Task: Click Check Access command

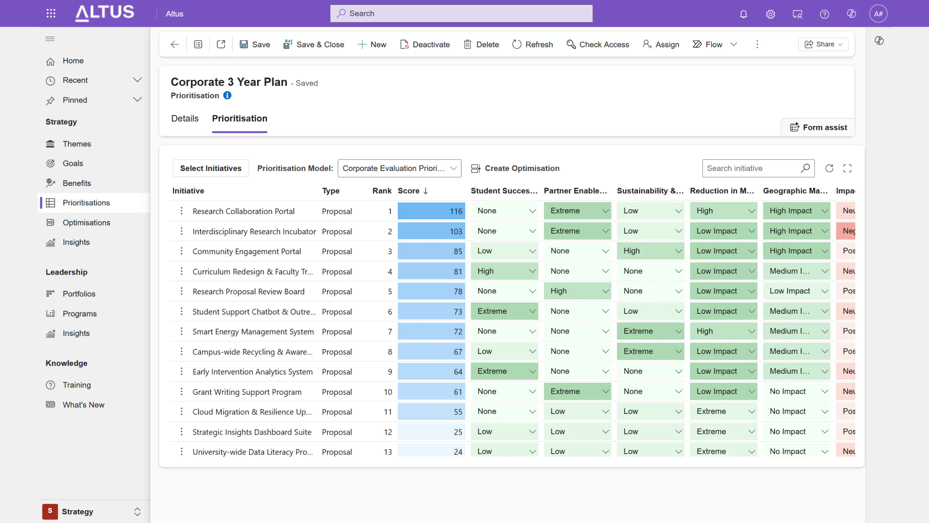Action: pos(598,44)
